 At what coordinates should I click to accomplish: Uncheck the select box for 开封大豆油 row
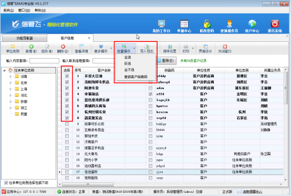[x=67, y=76]
